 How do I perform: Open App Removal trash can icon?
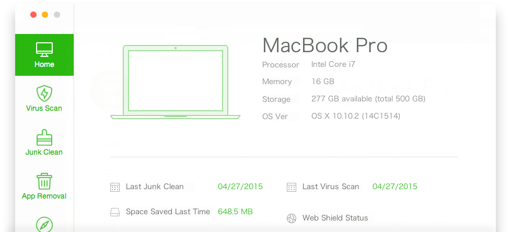(x=44, y=182)
